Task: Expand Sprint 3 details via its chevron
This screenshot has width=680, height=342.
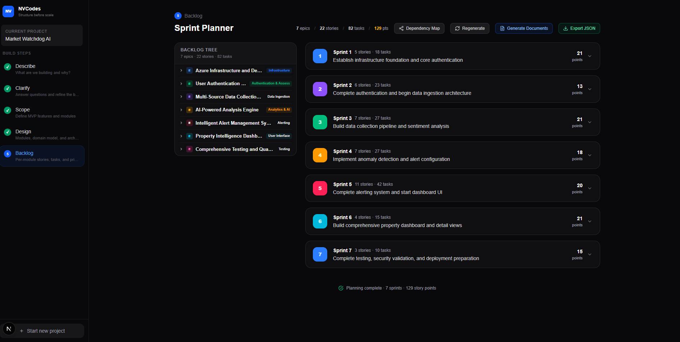Action: click(x=590, y=122)
